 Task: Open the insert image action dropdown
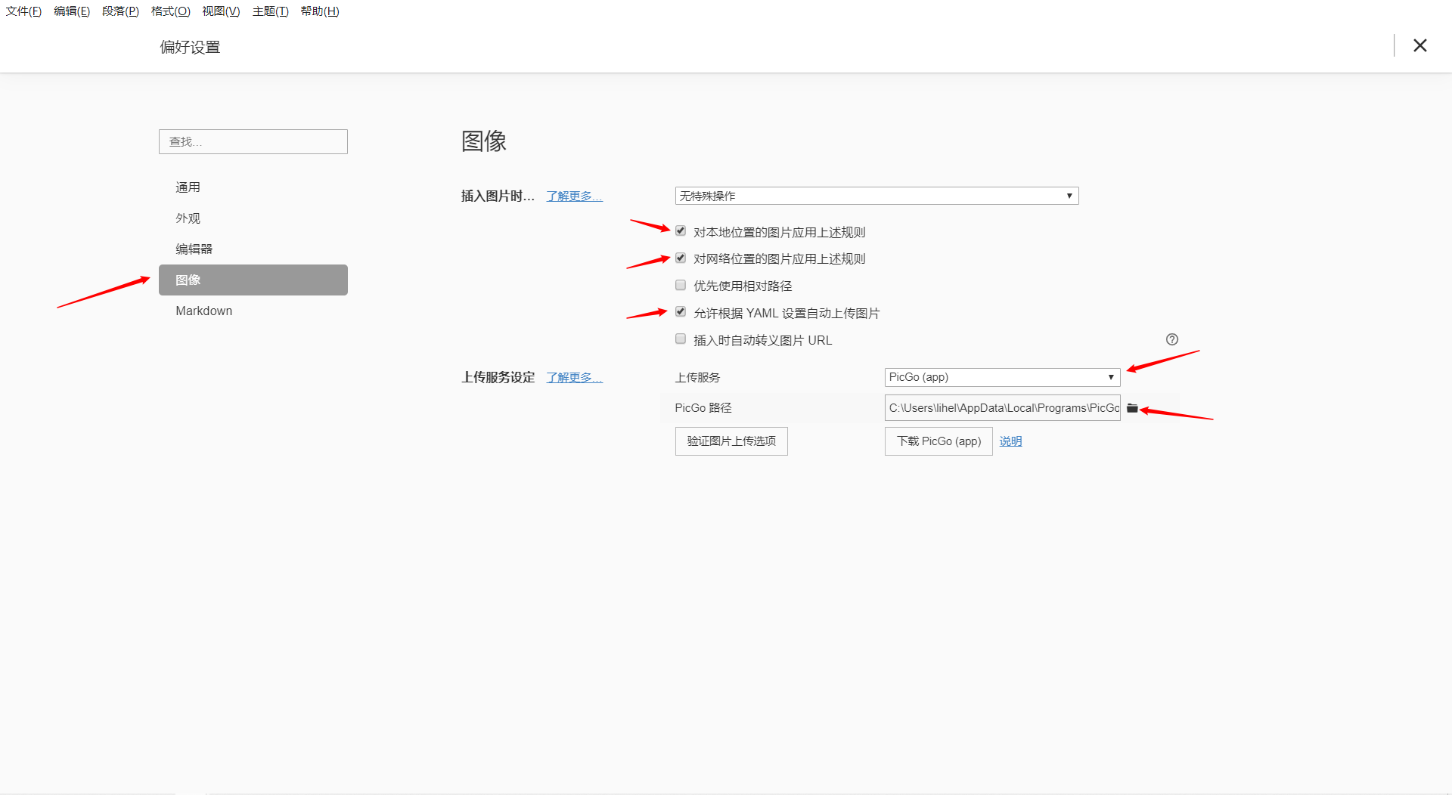[x=876, y=196]
